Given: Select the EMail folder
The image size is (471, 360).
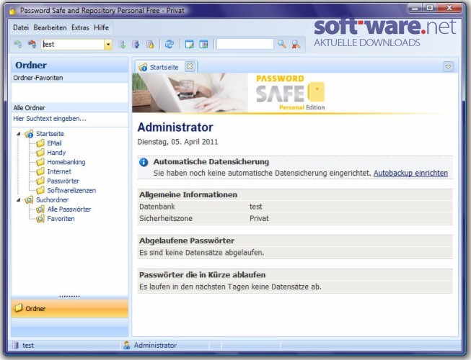Looking at the screenshot, I should tap(54, 143).
